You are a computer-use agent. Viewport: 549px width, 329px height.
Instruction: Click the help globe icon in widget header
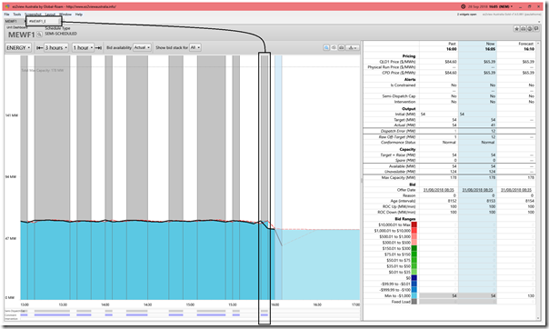pyautogui.click(x=530, y=29)
